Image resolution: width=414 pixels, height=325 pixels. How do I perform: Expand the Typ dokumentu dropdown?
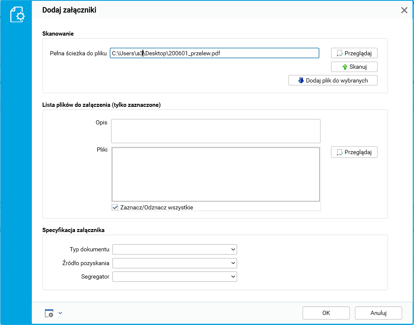pos(233,250)
